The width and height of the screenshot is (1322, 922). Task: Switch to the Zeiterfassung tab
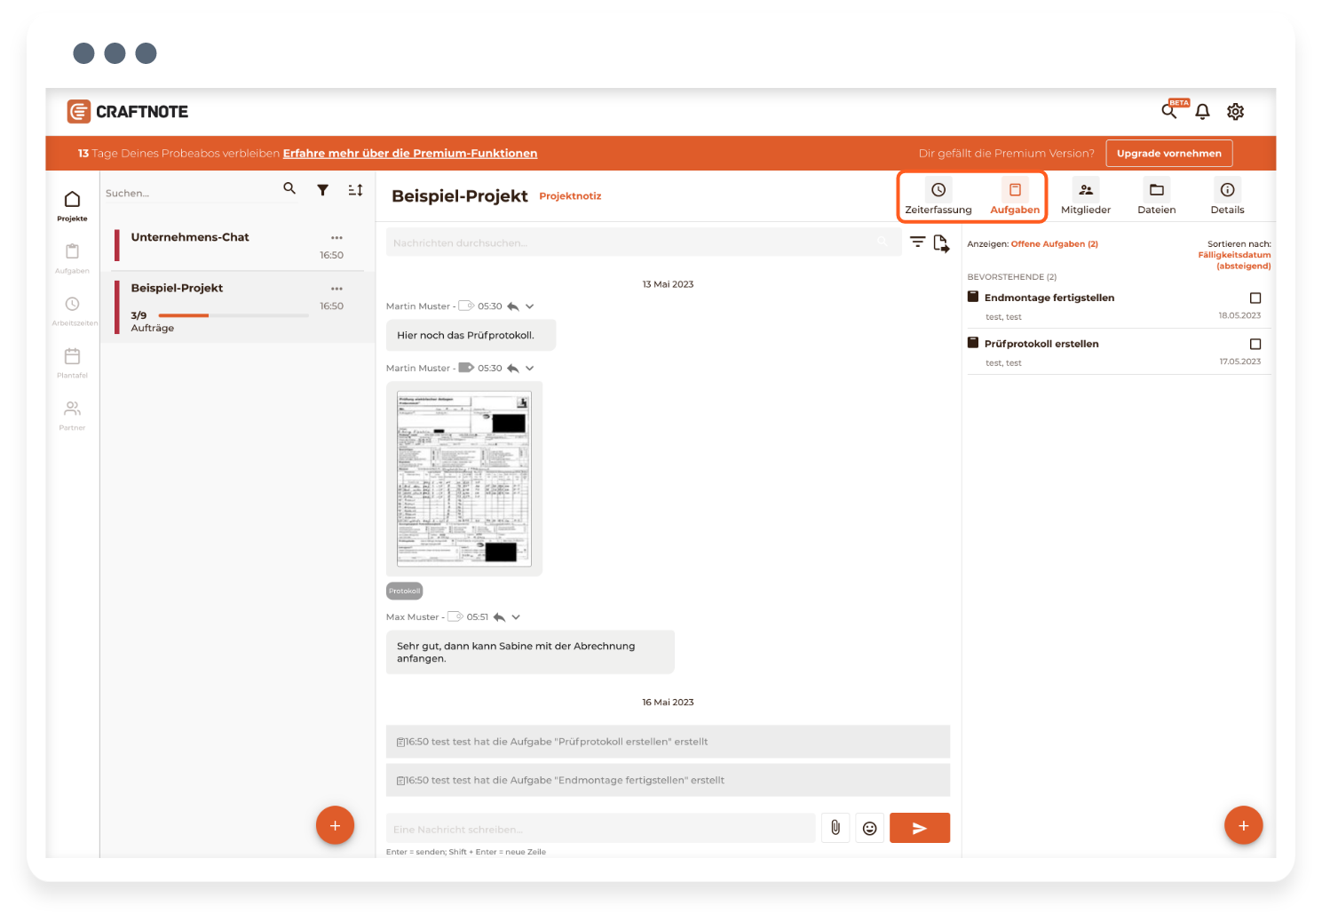pos(938,197)
